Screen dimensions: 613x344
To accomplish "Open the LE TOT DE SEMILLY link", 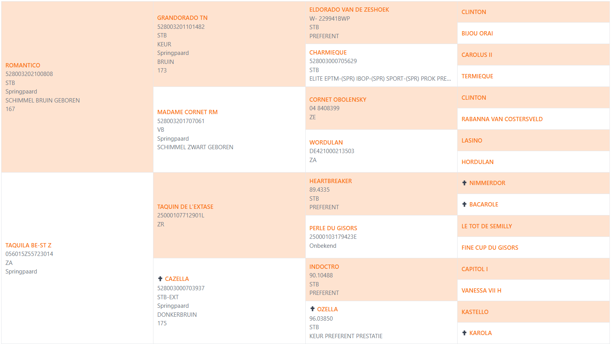I will pyautogui.click(x=486, y=226).
